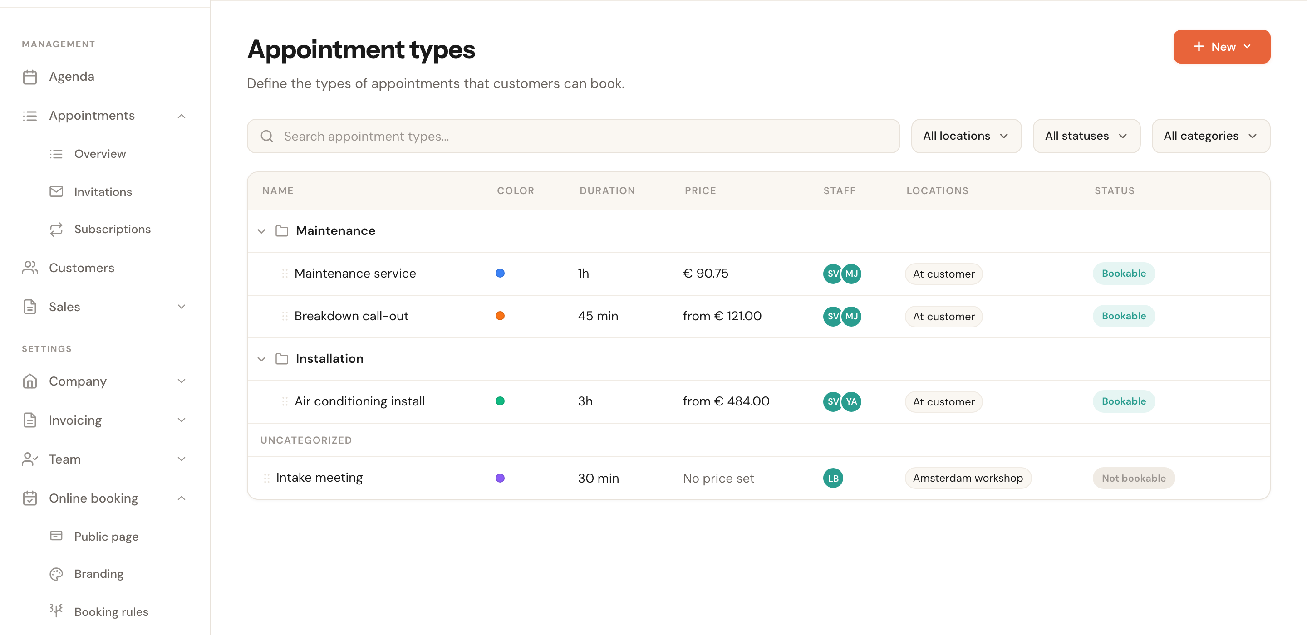Screen dimensions: 1307x635
Task: Collapse the Maintenance category group
Action: click(261, 231)
